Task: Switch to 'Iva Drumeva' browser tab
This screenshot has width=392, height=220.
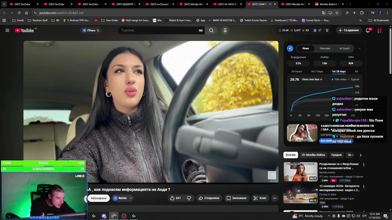Action: 160,4
